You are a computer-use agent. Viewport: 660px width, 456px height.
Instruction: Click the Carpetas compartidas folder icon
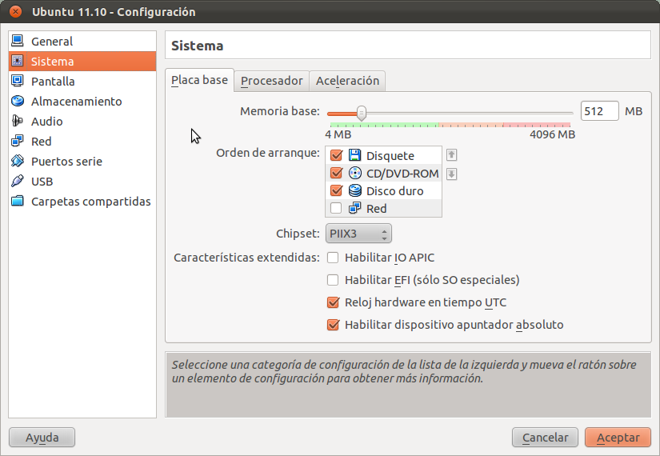click(18, 201)
